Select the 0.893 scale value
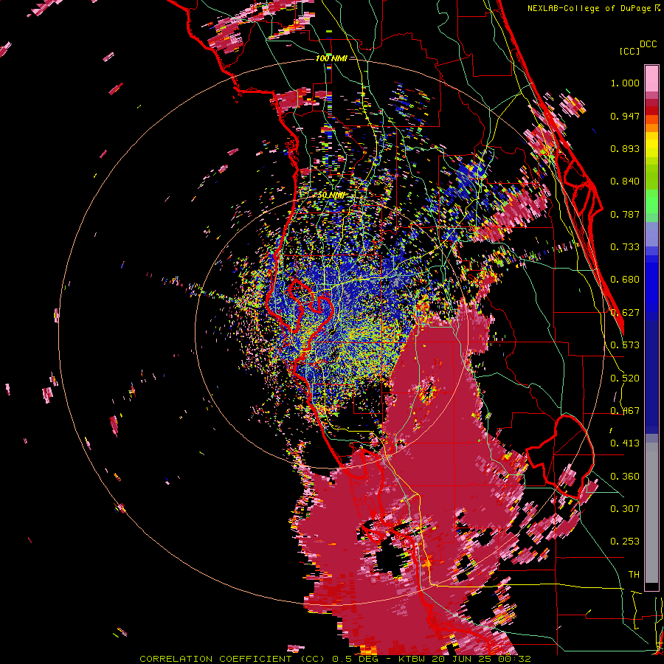This screenshot has height=664, width=664. coord(625,148)
